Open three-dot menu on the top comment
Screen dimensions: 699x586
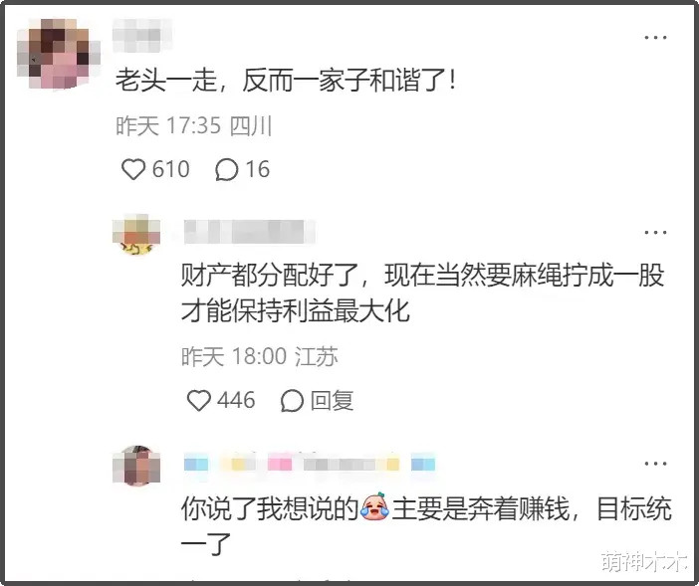click(655, 38)
